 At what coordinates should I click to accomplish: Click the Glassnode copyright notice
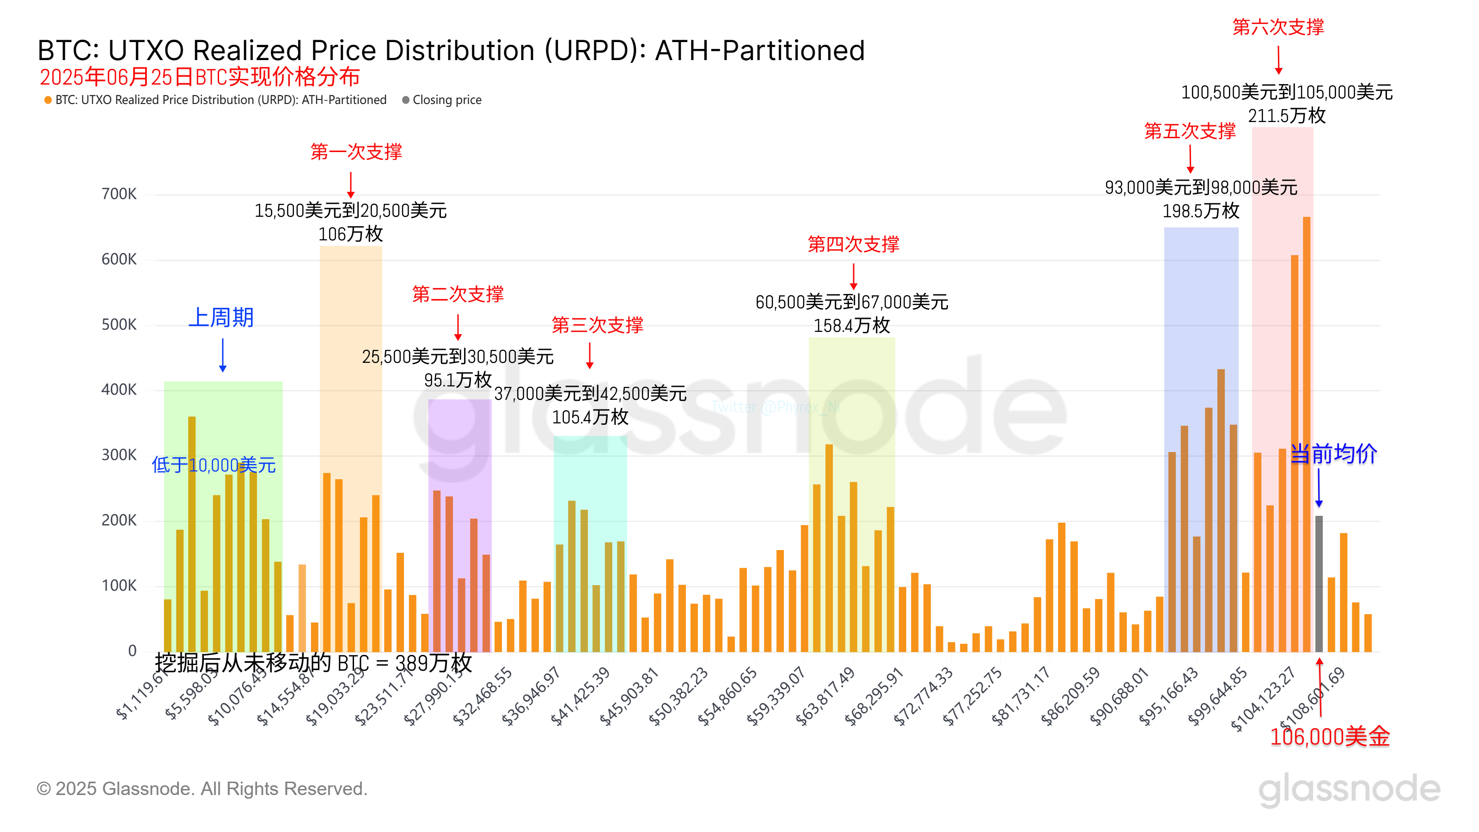[x=202, y=789]
